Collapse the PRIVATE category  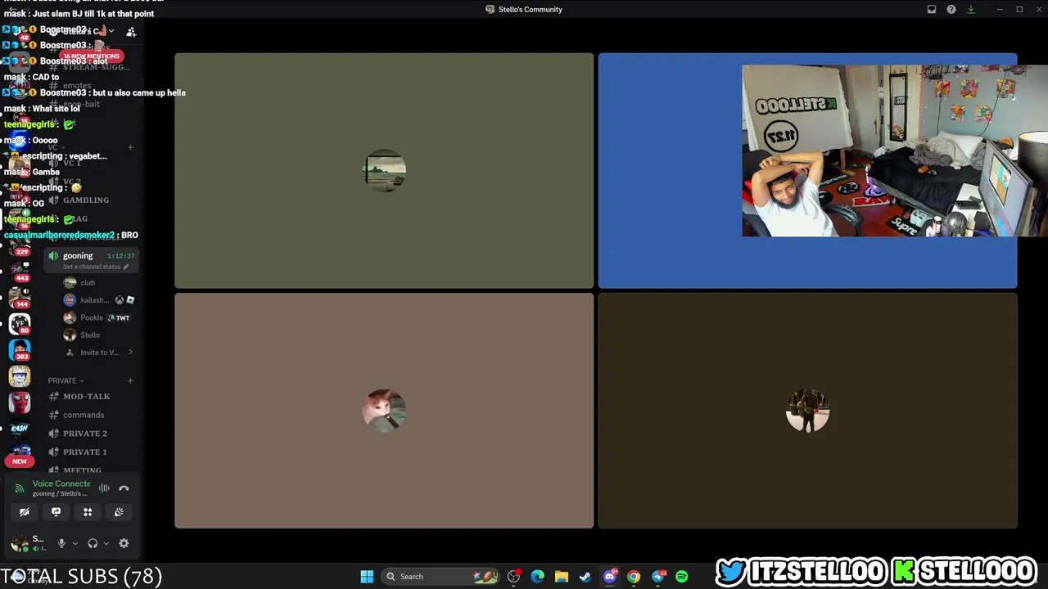(x=65, y=380)
